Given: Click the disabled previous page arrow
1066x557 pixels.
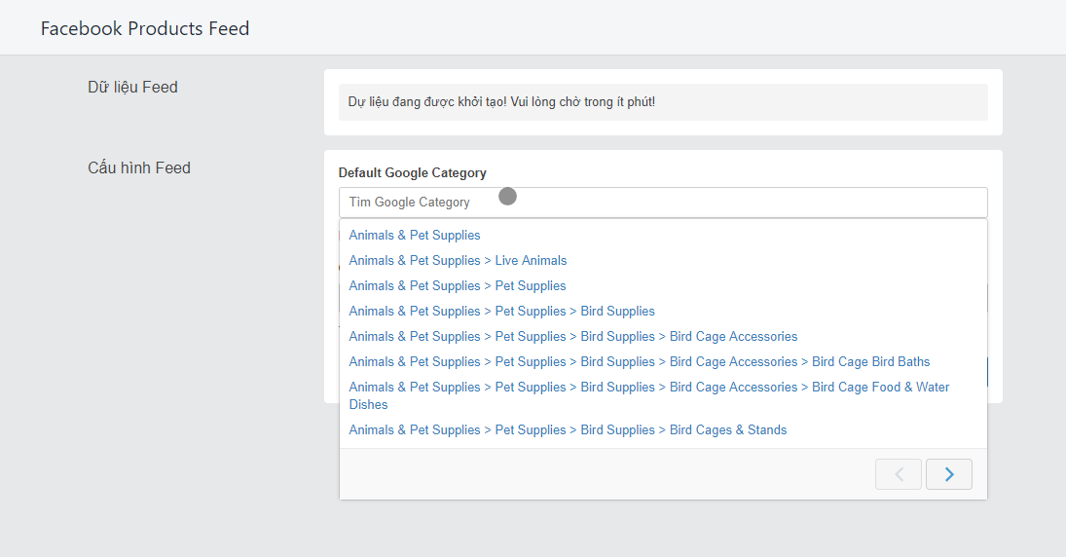Looking at the screenshot, I should click(x=899, y=474).
